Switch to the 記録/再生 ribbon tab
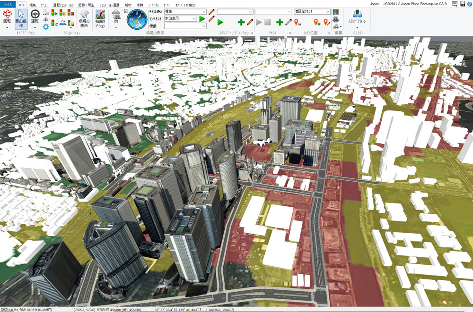473x312 pixels. click(x=86, y=4)
